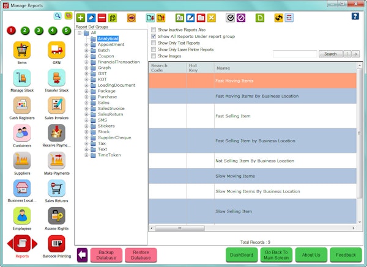The height and width of the screenshot is (267, 367).
Task: Collapse the All root tree node
Action: point(80,33)
